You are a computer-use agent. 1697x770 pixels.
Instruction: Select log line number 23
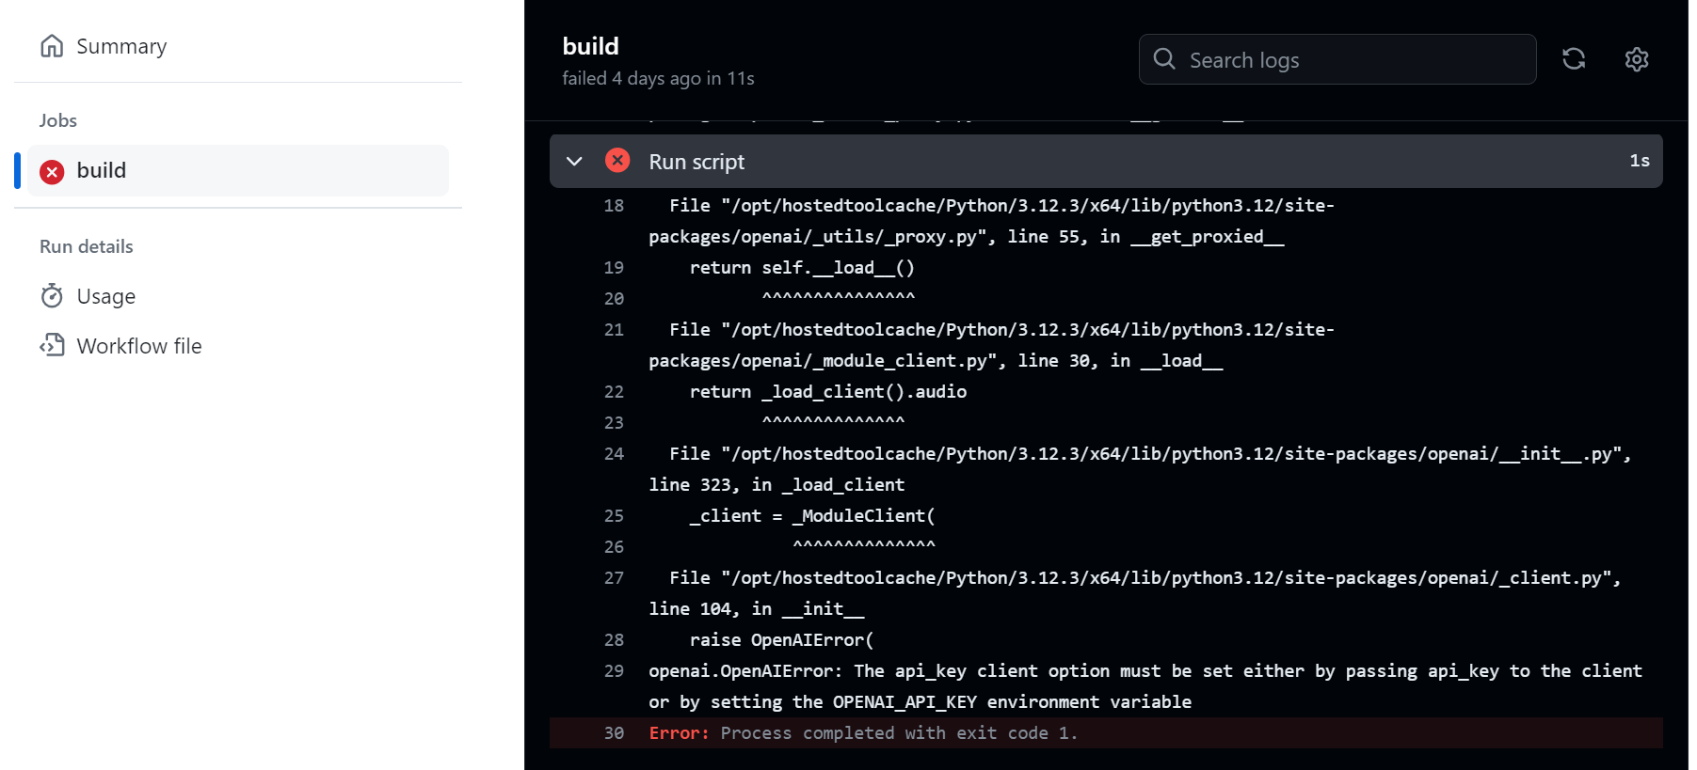614,423
